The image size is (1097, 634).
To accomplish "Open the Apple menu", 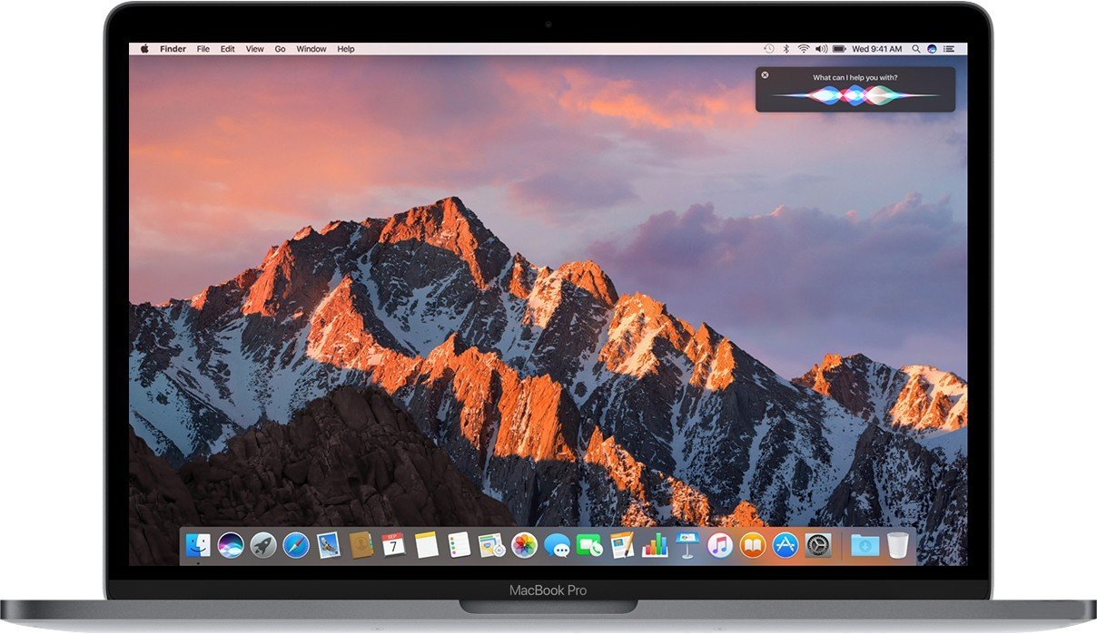I will [x=143, y=48].
